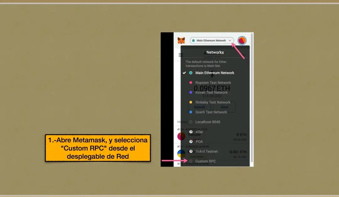Click the teal dot beside Main Ethereum Network
This screenshot has width=339, height=197.
[191, 73]
